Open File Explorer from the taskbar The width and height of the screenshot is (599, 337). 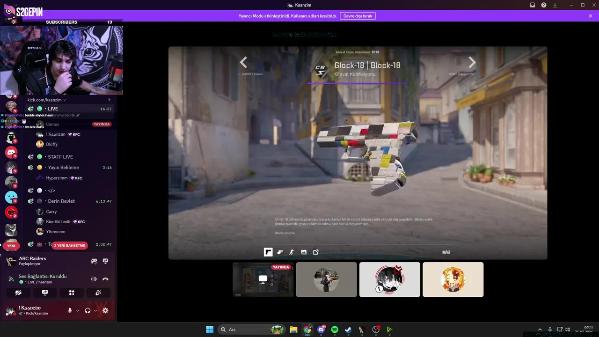pos(293,330)
